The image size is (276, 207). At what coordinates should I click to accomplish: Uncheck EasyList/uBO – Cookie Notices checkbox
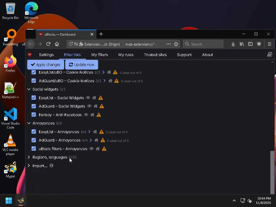[34, 72]
